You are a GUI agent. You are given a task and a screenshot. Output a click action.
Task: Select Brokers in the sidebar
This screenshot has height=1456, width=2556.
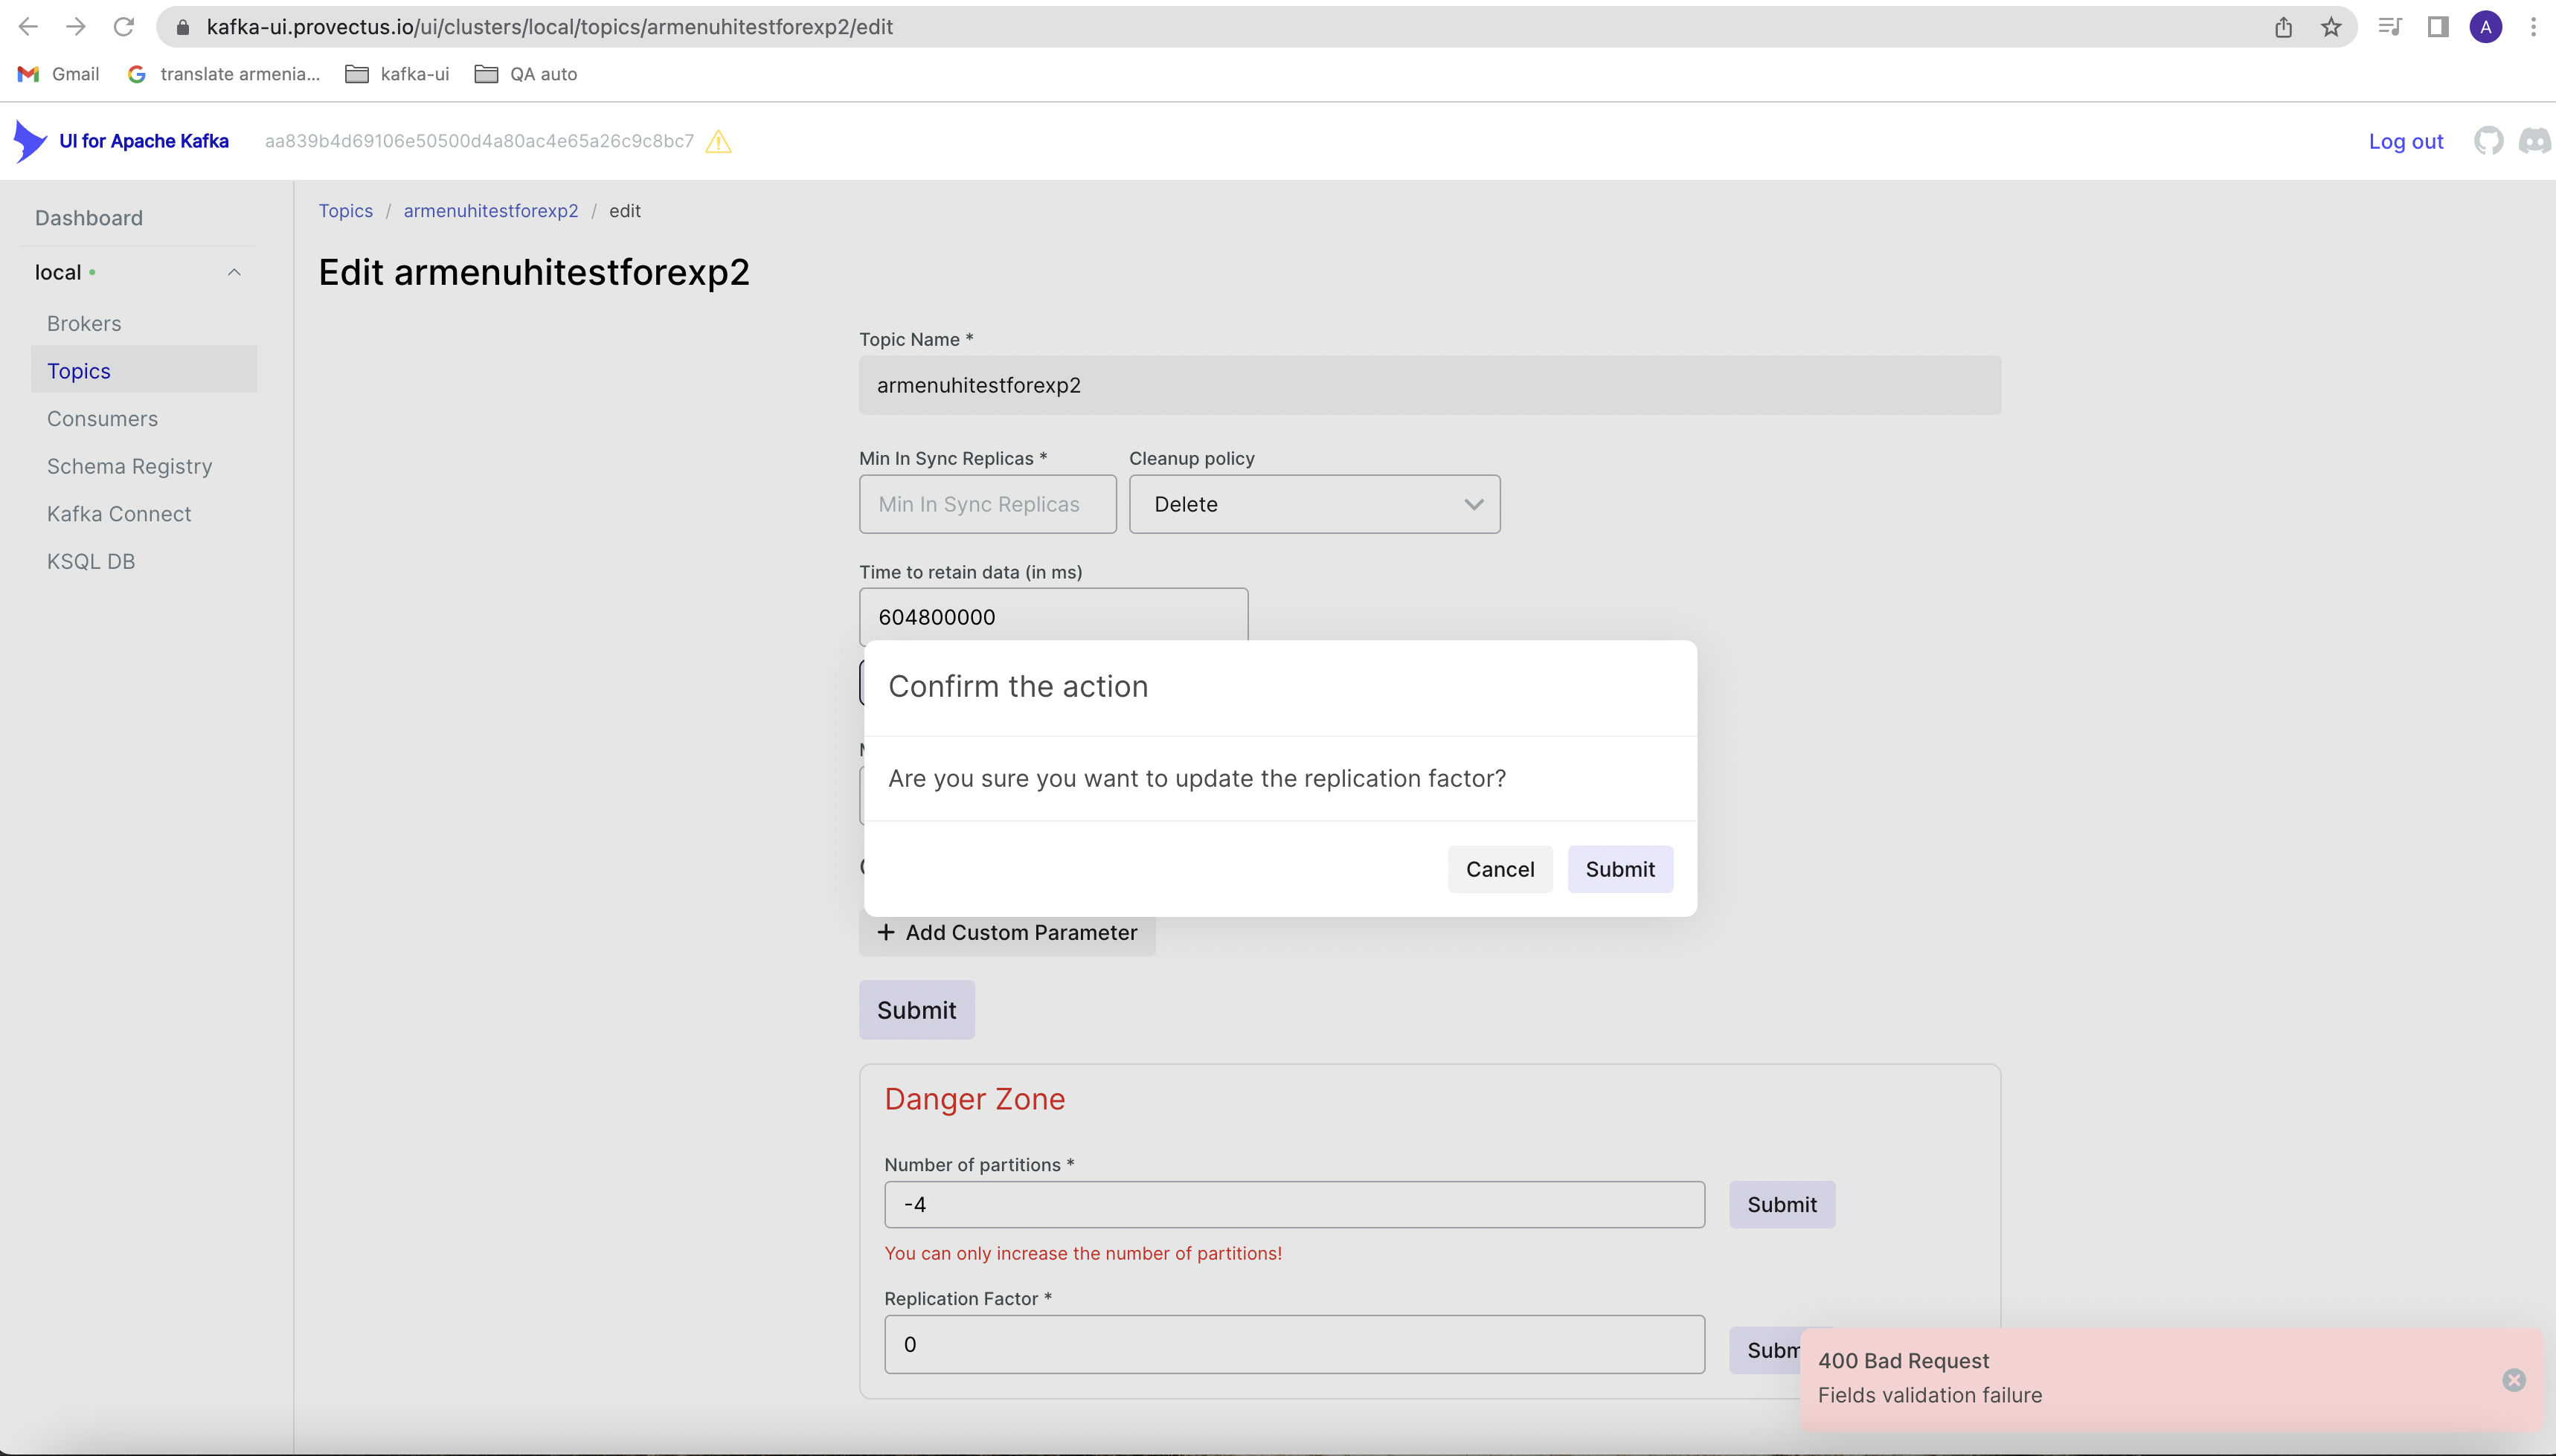[83, 322]
